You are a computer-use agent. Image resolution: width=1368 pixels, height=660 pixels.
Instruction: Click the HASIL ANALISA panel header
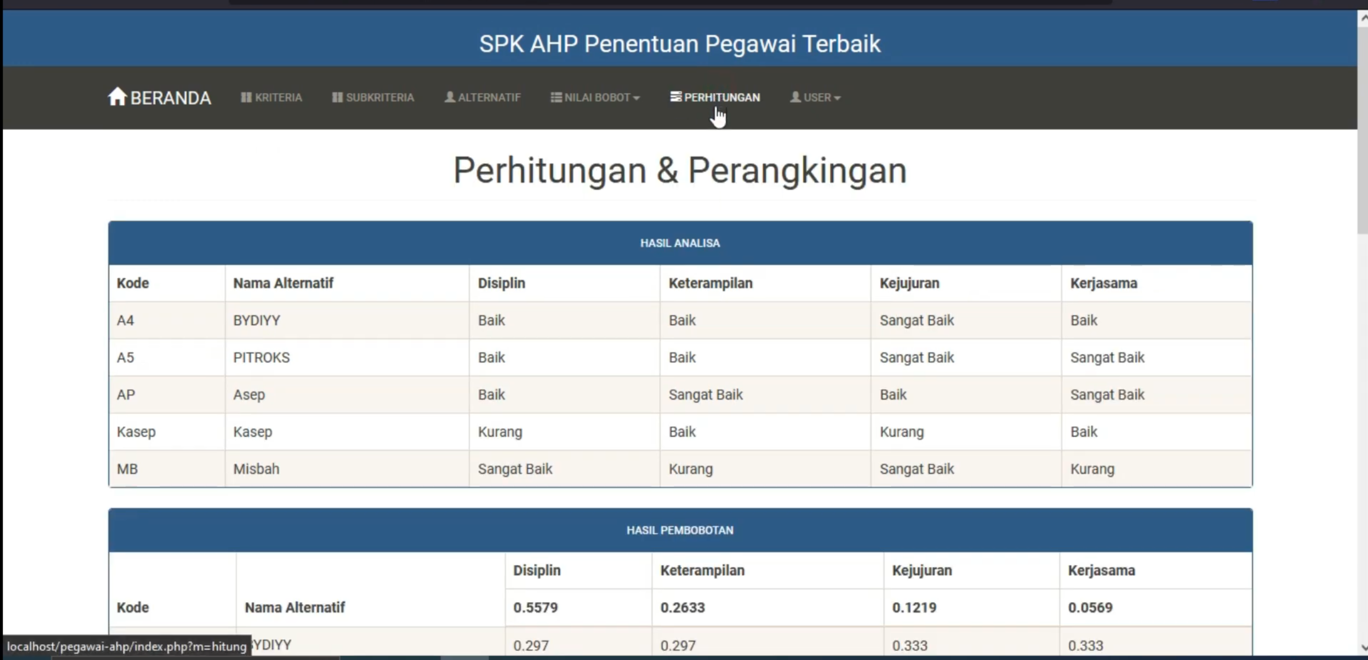pyautogui.click(x=680, y=243)
